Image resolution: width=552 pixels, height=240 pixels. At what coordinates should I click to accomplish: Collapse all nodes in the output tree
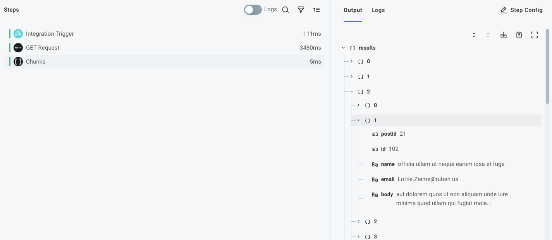[474, 35]
